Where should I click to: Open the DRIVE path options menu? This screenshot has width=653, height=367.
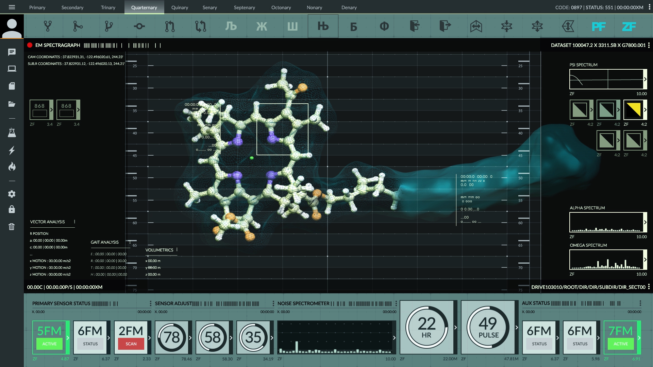click(649, 287)
